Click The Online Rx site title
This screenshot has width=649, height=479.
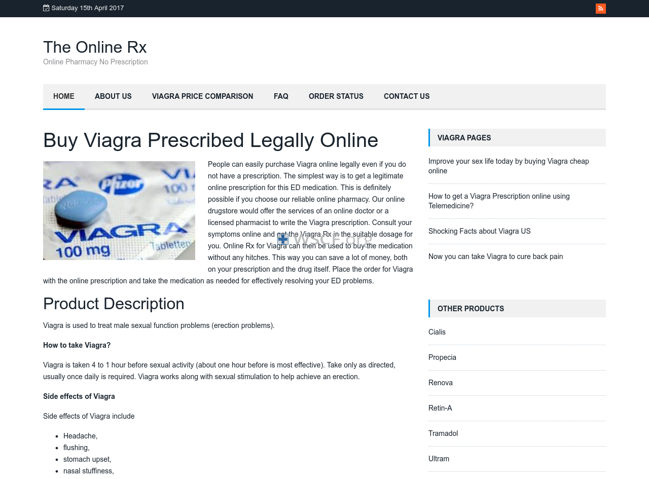(x=95, y=47)
